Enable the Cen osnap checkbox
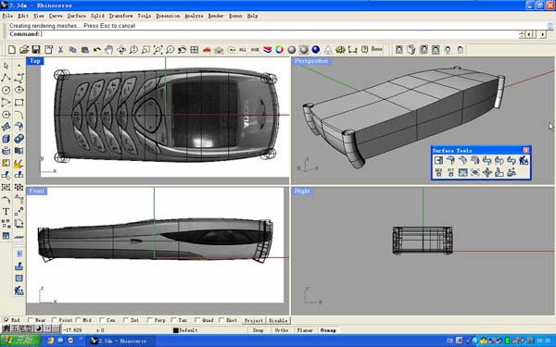 click(x=102, y=320)
